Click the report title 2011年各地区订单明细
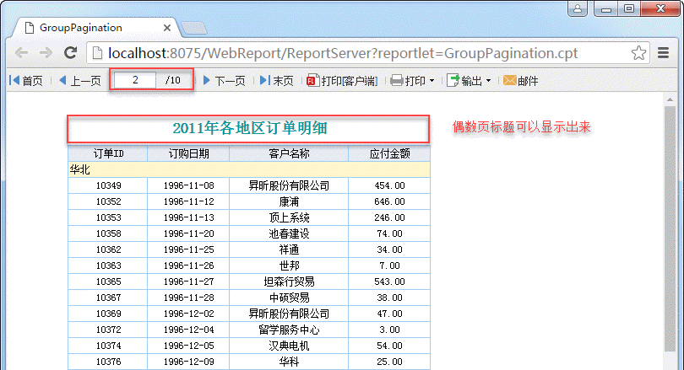This screenshot has height=370, width=684. tap(249, 128)
